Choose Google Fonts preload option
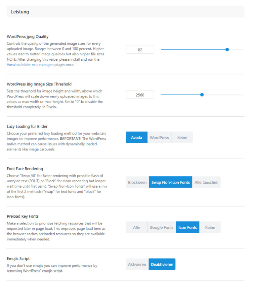This screenshot has height=283, width=254. pos(161,227)
